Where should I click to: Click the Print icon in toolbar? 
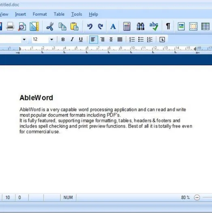[x=10, y=26]
